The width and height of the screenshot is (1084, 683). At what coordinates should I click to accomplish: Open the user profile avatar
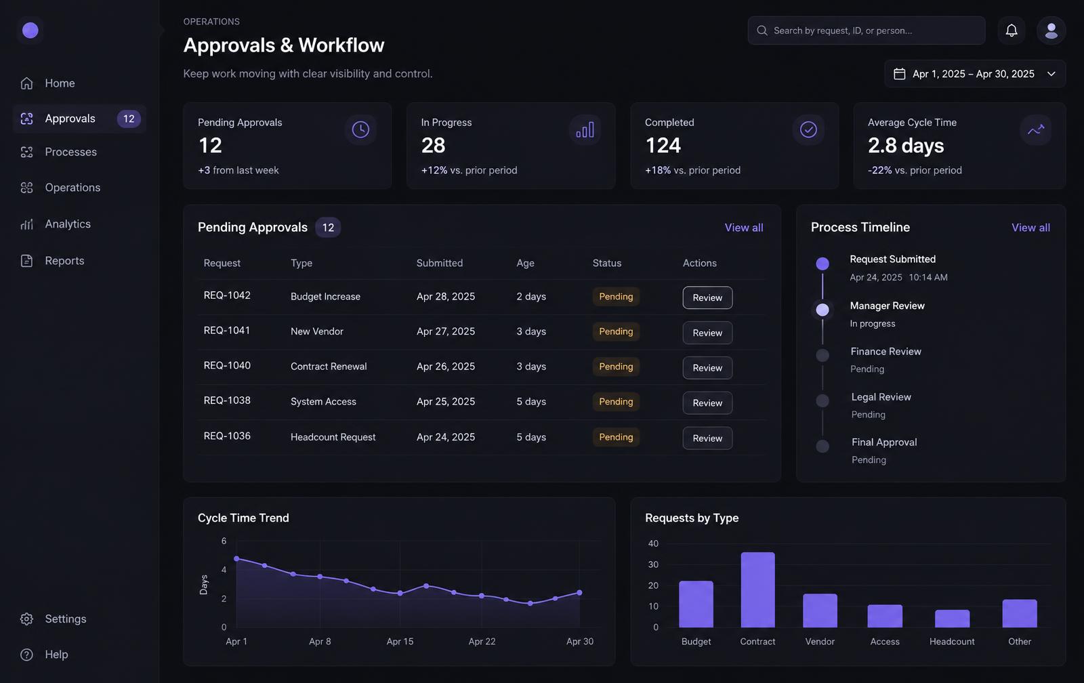1051,30
